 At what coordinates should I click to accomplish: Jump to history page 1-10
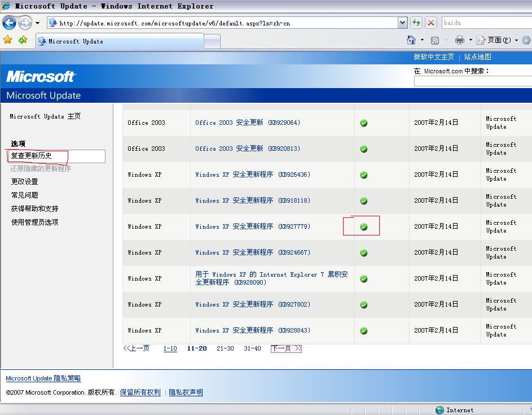pyautogui.click(x=170, y=349)
